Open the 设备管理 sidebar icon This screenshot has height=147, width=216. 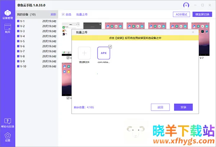pos(7,13)
